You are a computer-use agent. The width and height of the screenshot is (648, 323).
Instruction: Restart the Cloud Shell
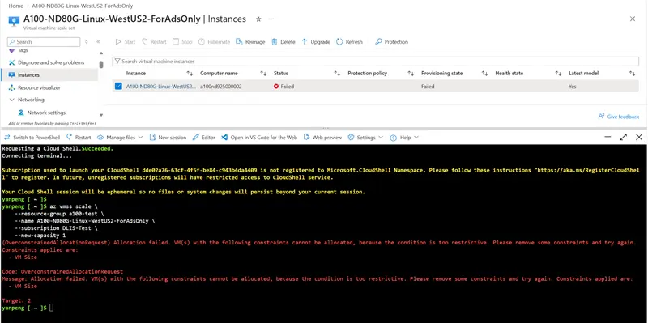[79, 137]
